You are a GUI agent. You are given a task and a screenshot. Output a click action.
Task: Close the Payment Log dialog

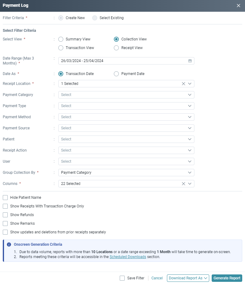[x=239, y=5]
